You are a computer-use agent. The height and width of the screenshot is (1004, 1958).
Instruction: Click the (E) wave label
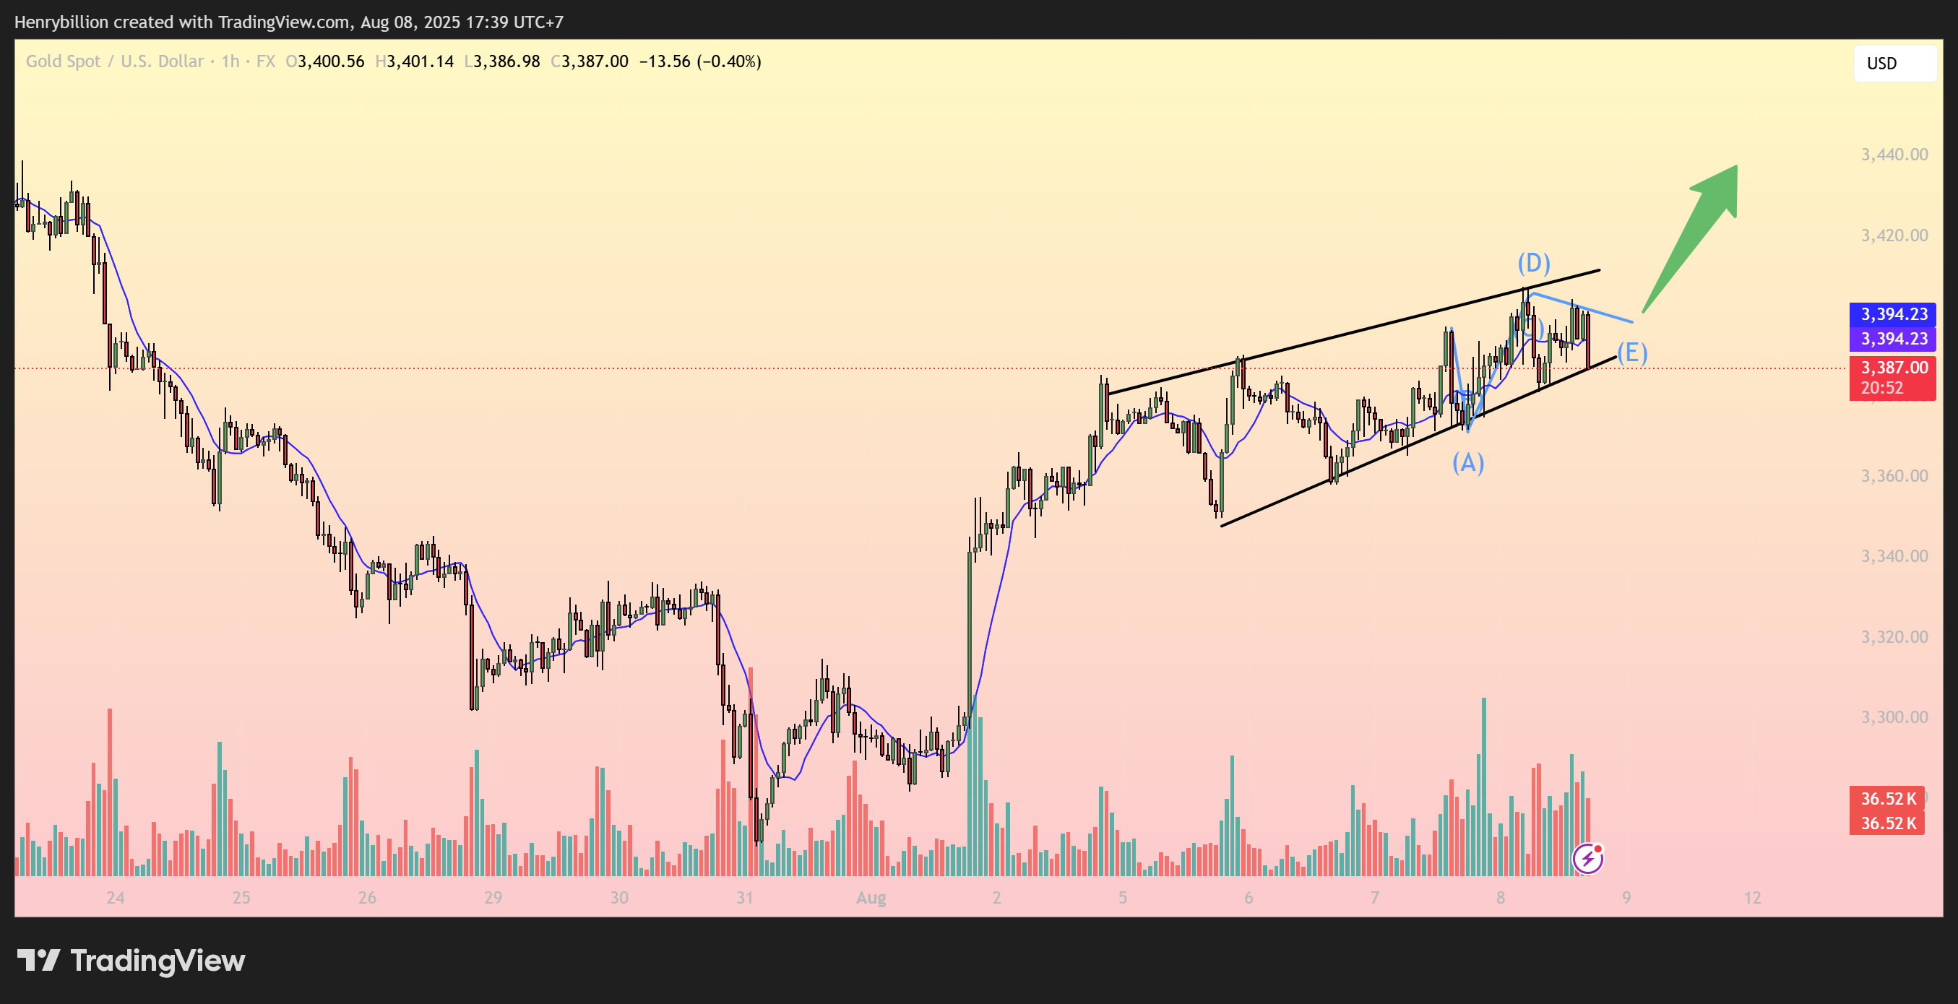(1632, 352)
